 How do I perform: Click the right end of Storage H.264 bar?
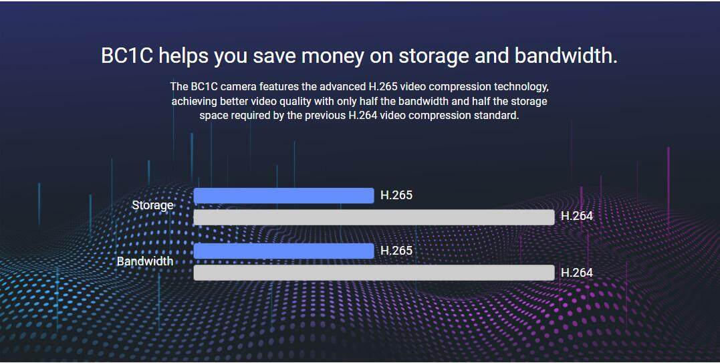point(550,217)
